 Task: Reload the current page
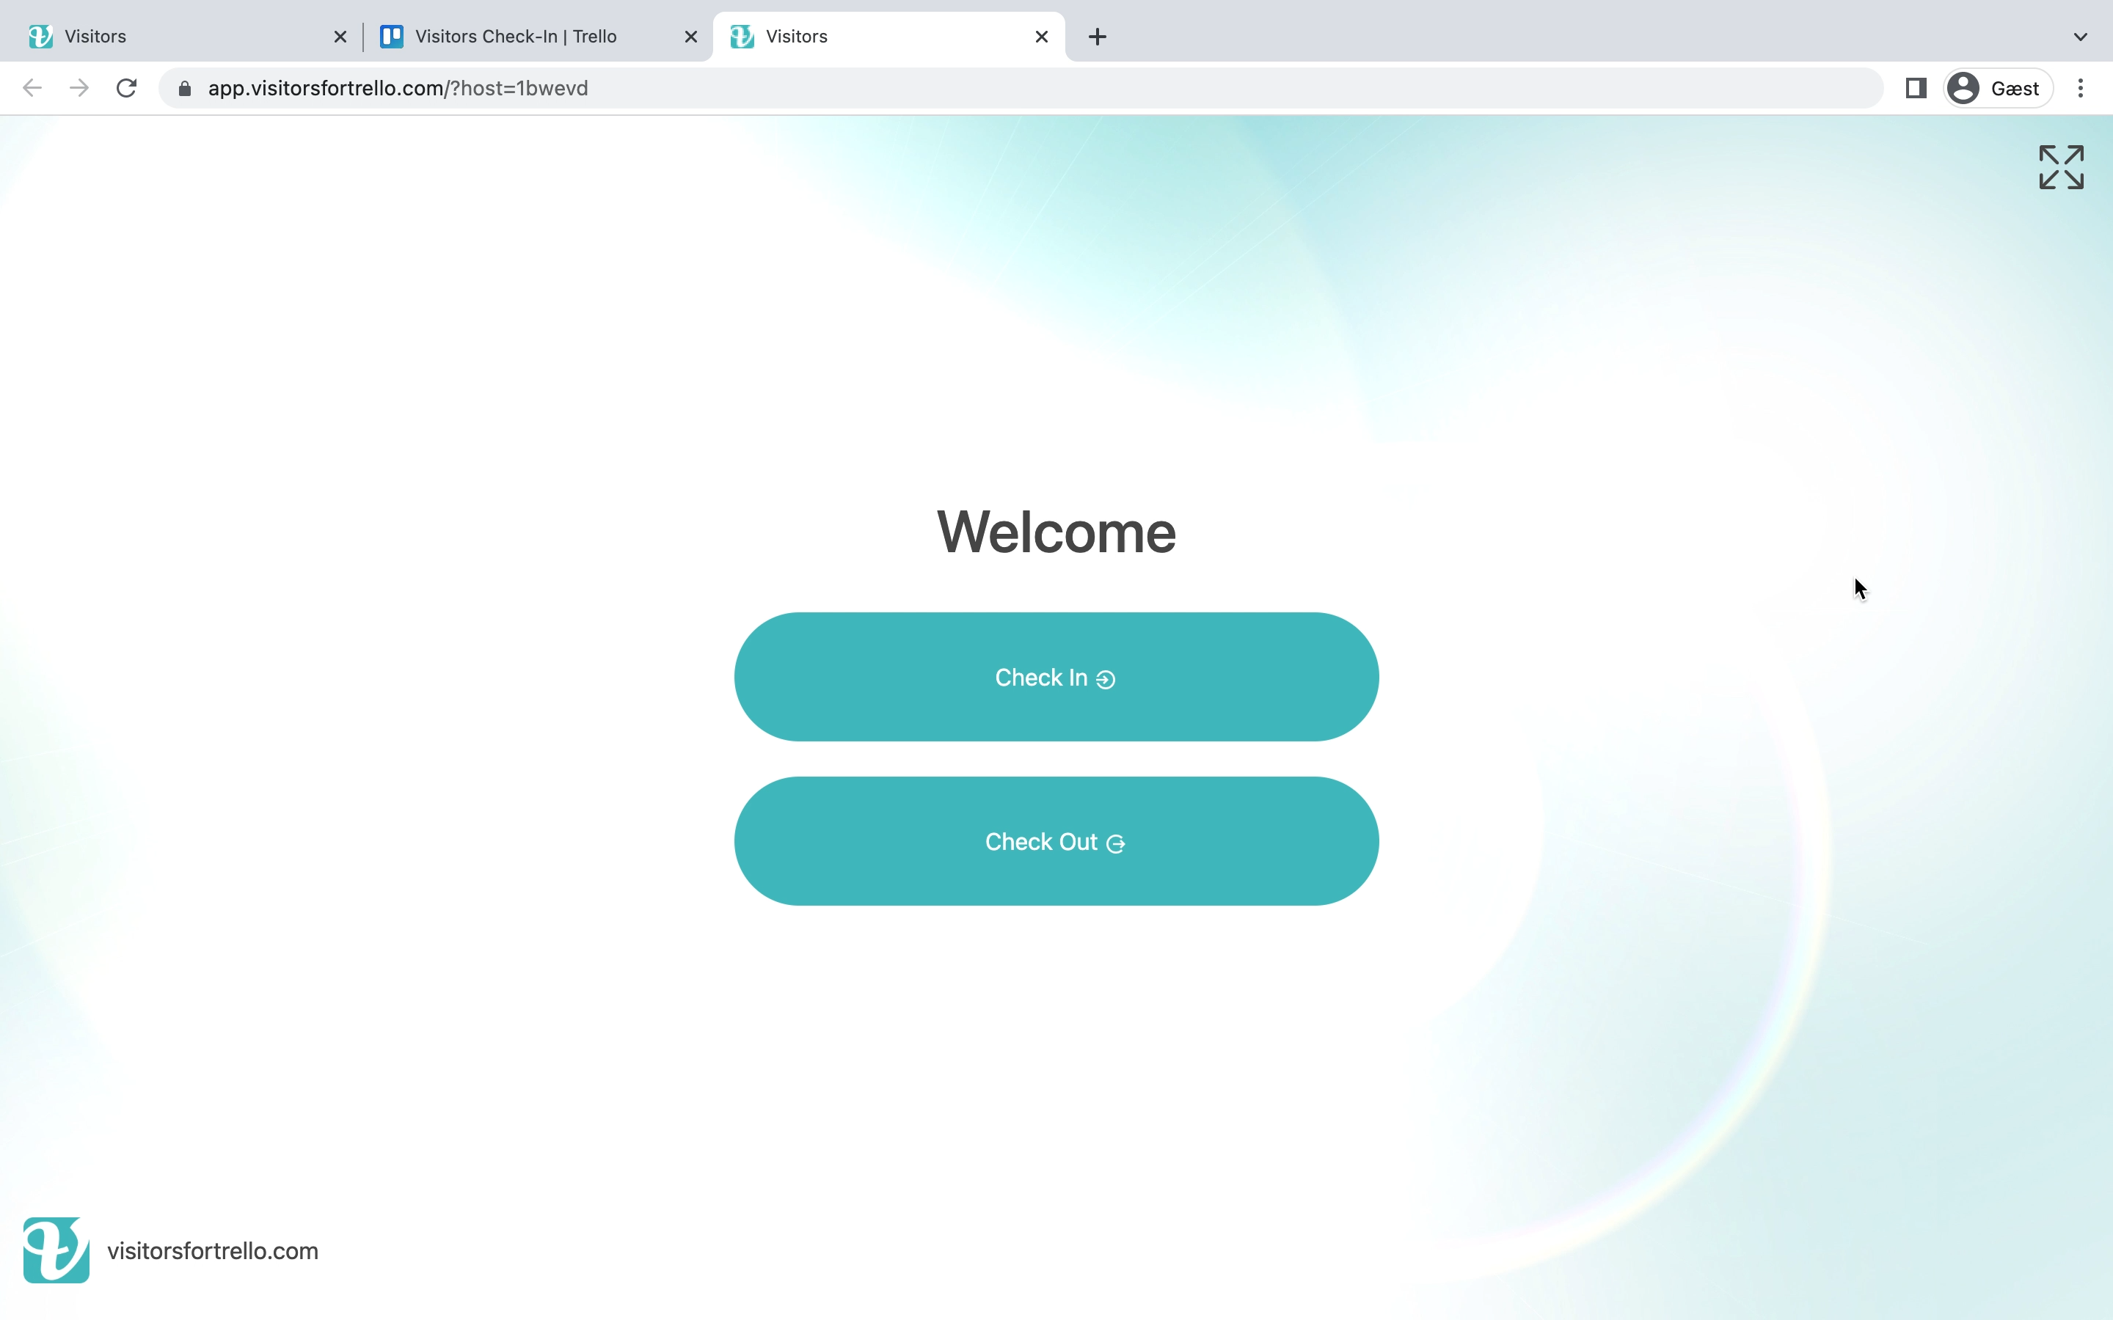tap(127, 88)
